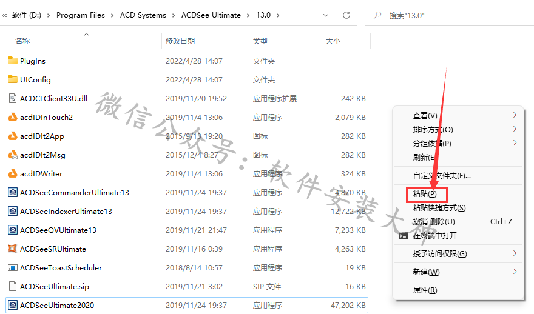Viewport: 534px width, 314px height.
Task: Expand breadcrumb chevron after 13.0
Action: (279, 15)
